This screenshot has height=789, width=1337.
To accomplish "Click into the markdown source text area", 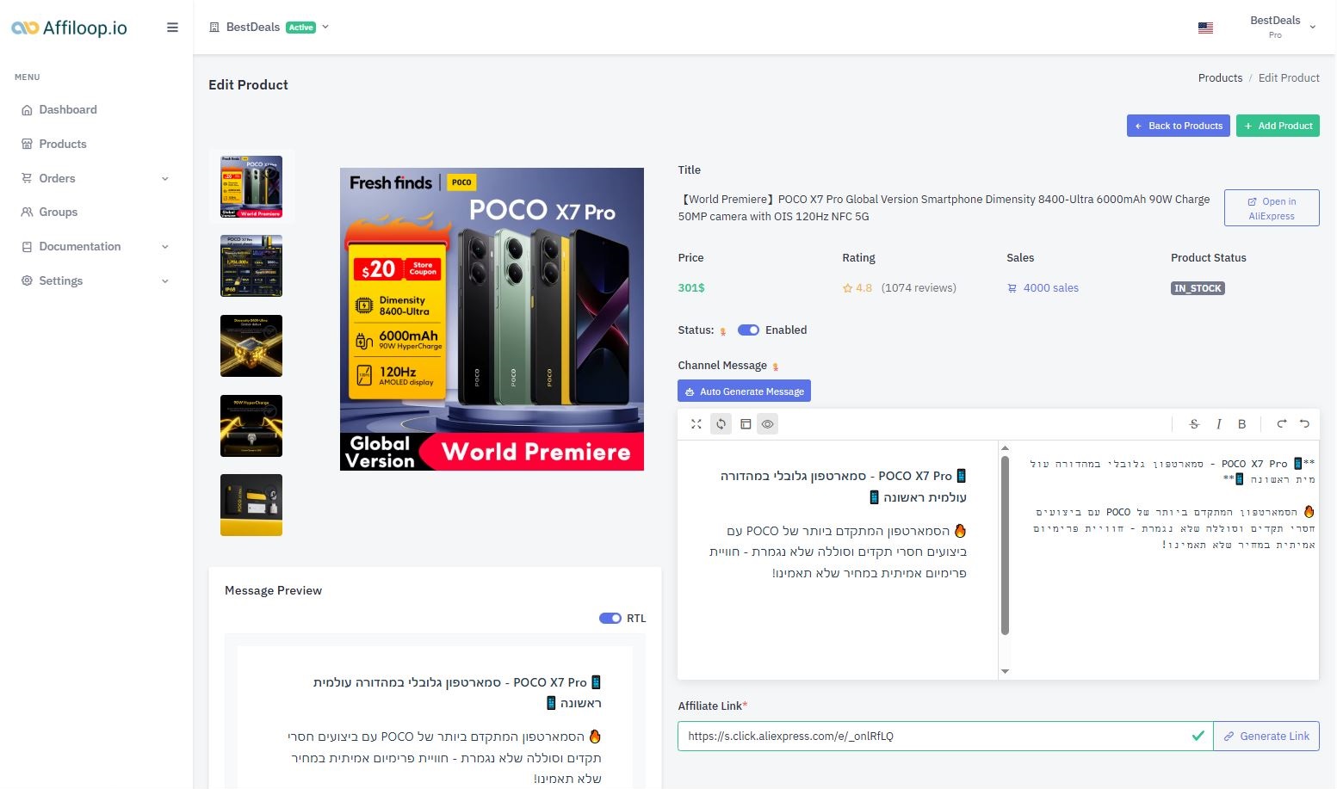I will point(1166,560).
